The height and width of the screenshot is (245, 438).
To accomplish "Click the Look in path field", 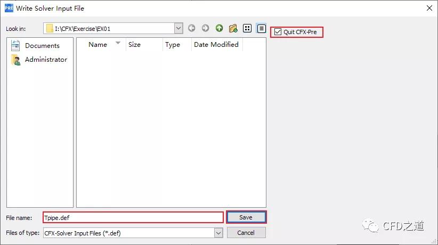I will pos(109,28).
